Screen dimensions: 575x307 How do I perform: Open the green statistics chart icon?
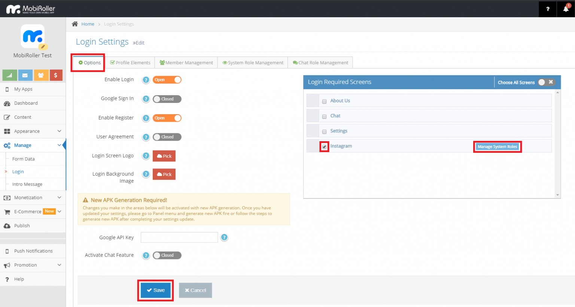9,75
